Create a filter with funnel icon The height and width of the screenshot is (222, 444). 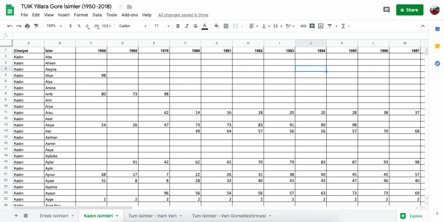click(330, 26)
